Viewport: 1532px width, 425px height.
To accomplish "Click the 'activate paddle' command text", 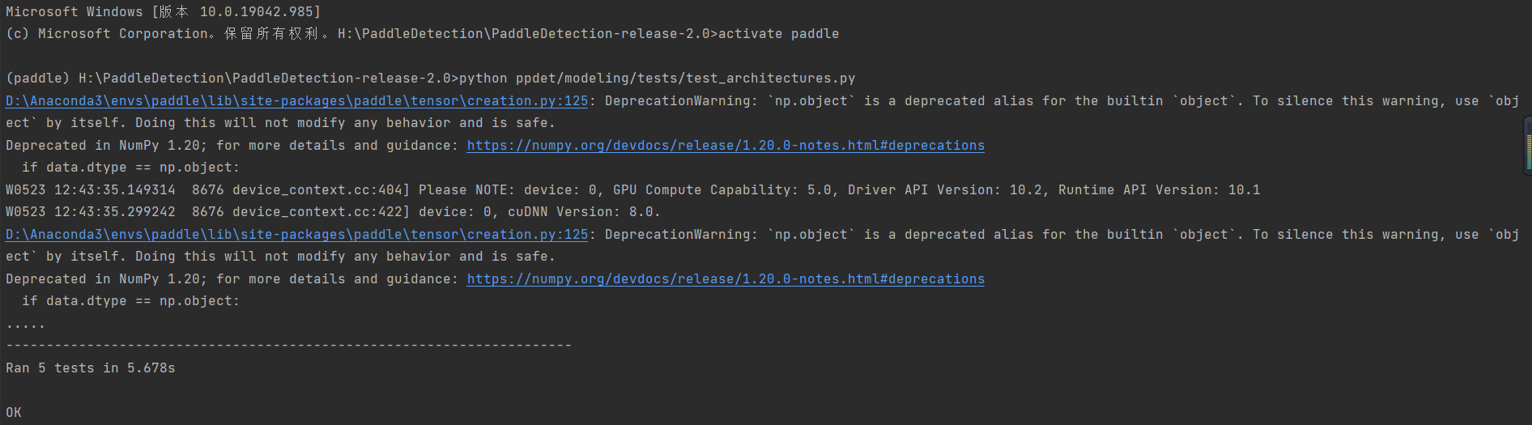I will click(x=778, y=34).
